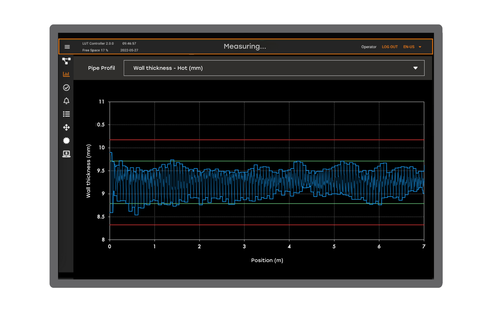Image resolution: width=490 pixels, height=326 pixels.
Task: Click the LUT Controller 2.0.0 version text
Action: click(98, 44)
